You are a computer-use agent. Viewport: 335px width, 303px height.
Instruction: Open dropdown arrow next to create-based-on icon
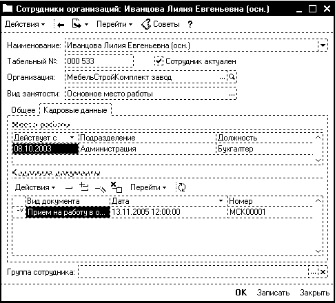(x=86, y=24)
